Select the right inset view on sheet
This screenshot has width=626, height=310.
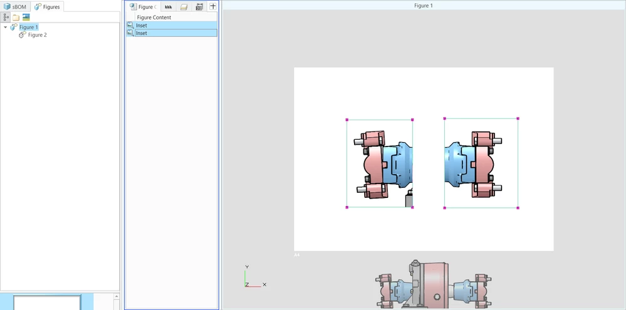[x=481, y=163]
